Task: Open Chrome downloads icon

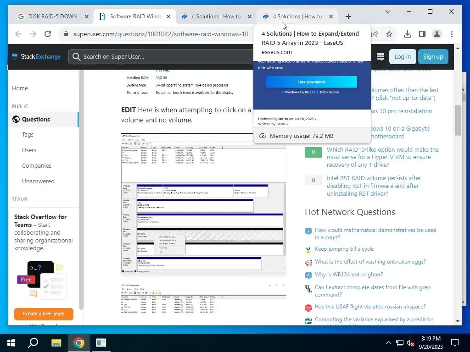Action: [x=408, y=34]
